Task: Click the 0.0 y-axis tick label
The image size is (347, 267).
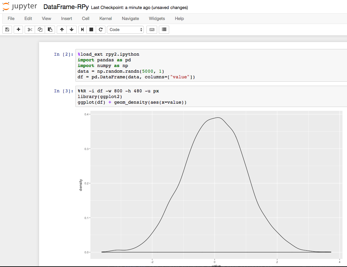Action: (x=86, y=252)
